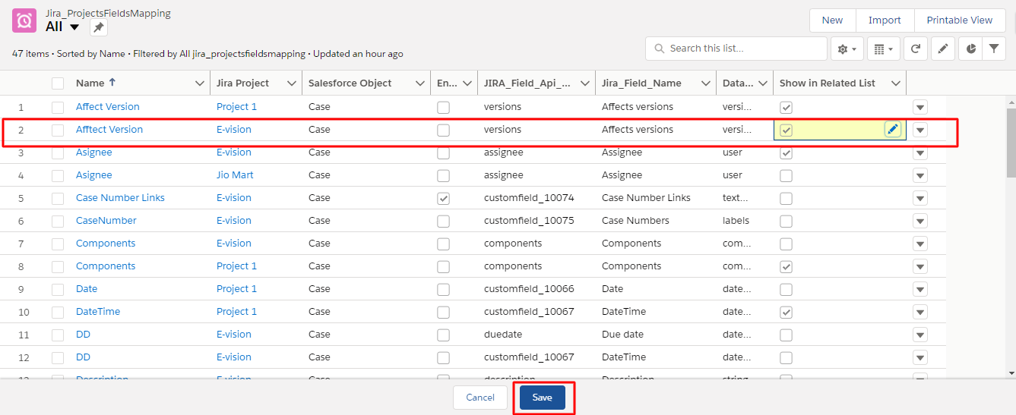Select row 5 Case Number Links checkbox
The height and width of the screenshot is (415, 1016).
click(58, 198)
